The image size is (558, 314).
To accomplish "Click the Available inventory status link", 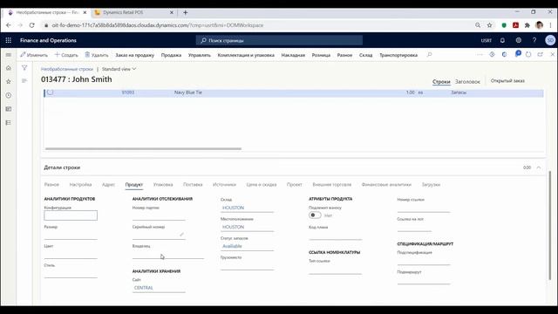I will (x=232, y=246).
